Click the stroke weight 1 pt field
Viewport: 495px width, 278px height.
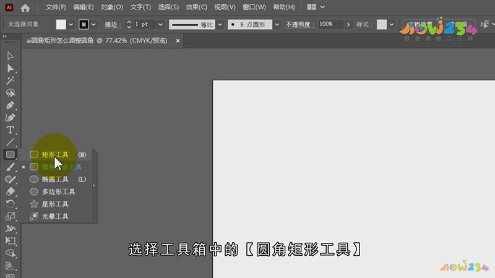coord(144,24)
